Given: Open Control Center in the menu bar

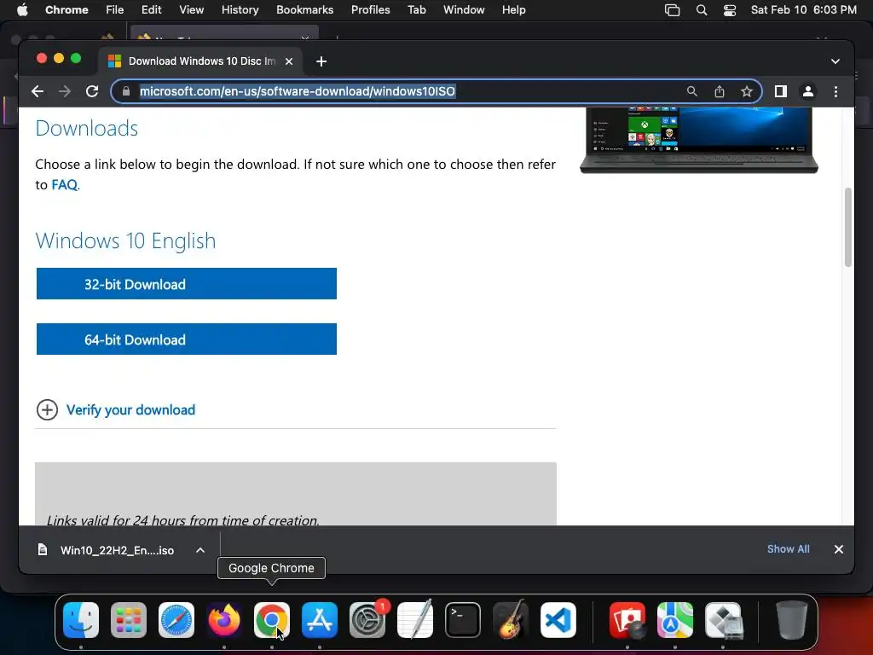Looking at the screenshot, I should 730,10.
